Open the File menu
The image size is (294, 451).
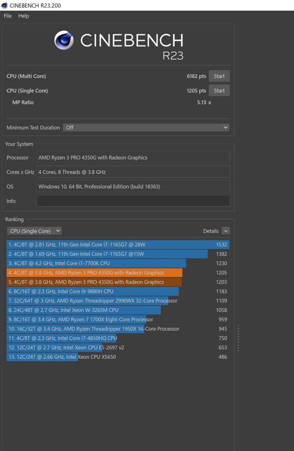pyautogui.click(x=7, y=16)
